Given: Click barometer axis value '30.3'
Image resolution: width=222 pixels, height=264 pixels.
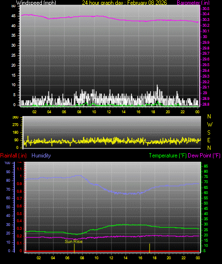Looking at the screenshot, I should [206, 20].
